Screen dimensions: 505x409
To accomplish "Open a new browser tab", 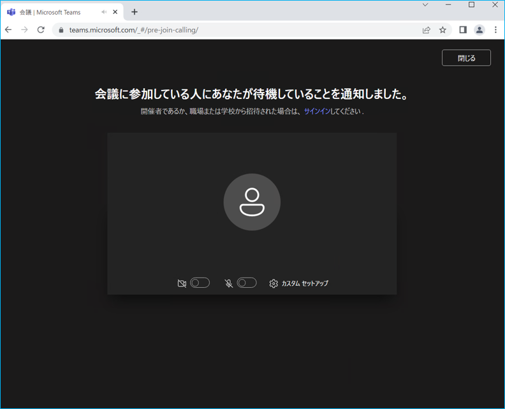I will [x=135, y=12].
